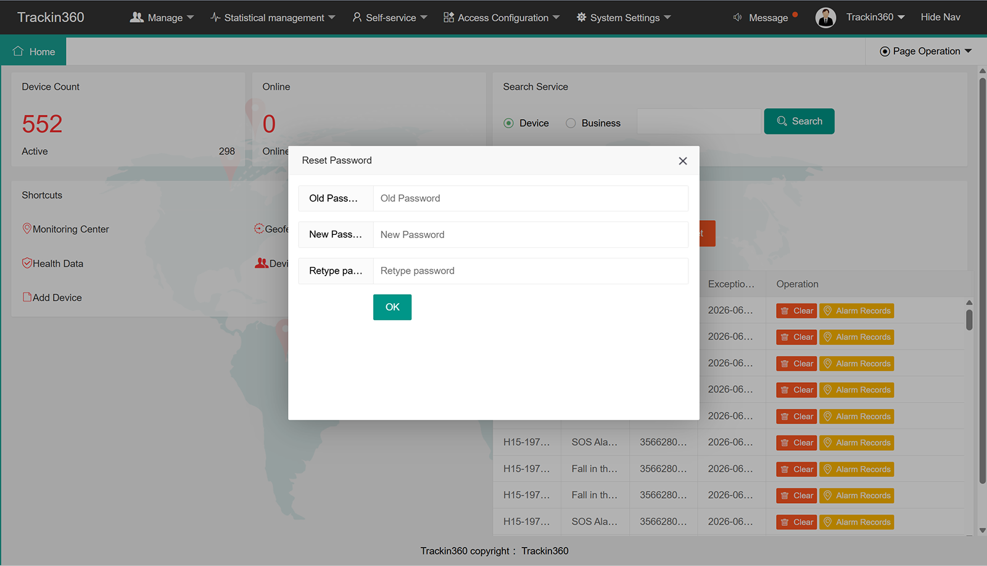Select the Business radio button
The image size is (987, 566).
coord(571,123)
